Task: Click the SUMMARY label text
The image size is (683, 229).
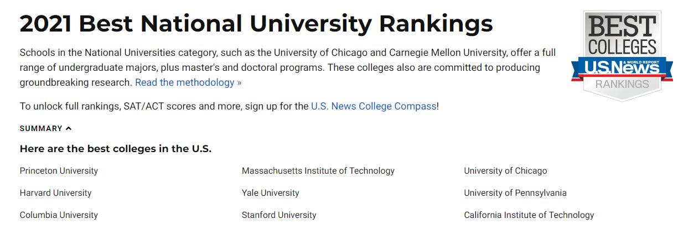Action: 41,128
